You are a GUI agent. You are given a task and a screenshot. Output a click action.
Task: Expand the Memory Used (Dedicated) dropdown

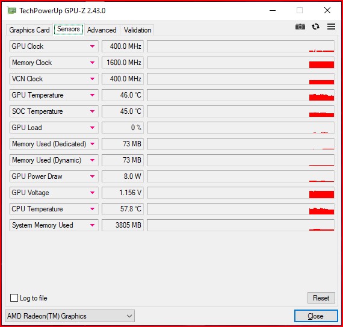pos(92,144)
